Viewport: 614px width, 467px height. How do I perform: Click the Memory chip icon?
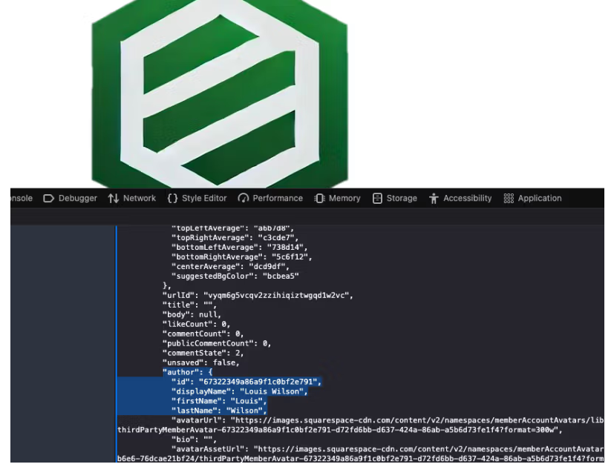click(x=320, y=199)
